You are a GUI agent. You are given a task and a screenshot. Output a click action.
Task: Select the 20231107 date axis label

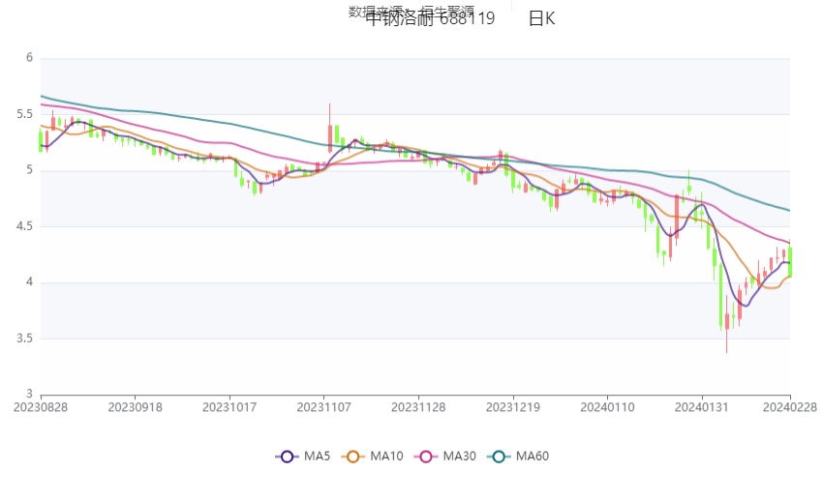[323, 407]
